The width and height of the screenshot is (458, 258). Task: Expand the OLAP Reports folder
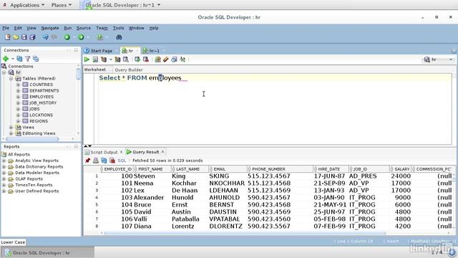4,178
